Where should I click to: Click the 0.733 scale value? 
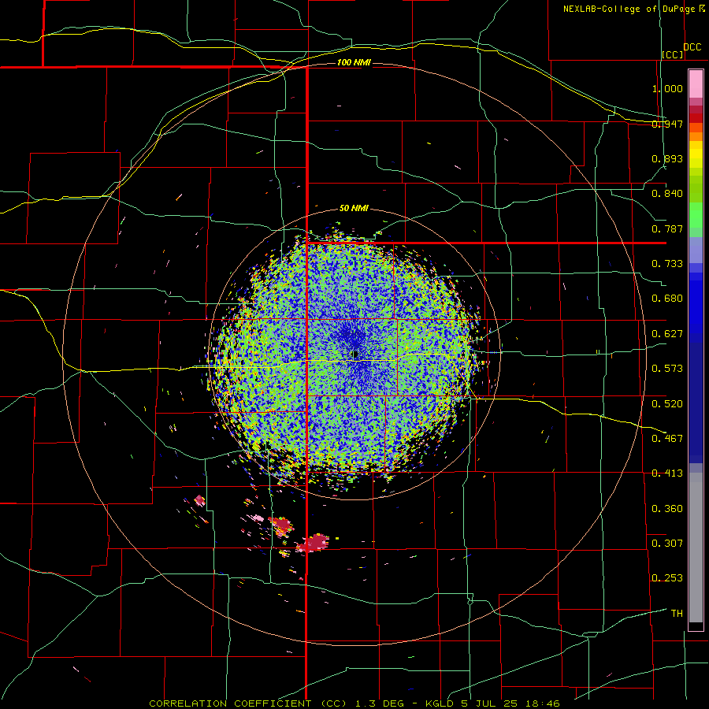(x=667, y=264)
